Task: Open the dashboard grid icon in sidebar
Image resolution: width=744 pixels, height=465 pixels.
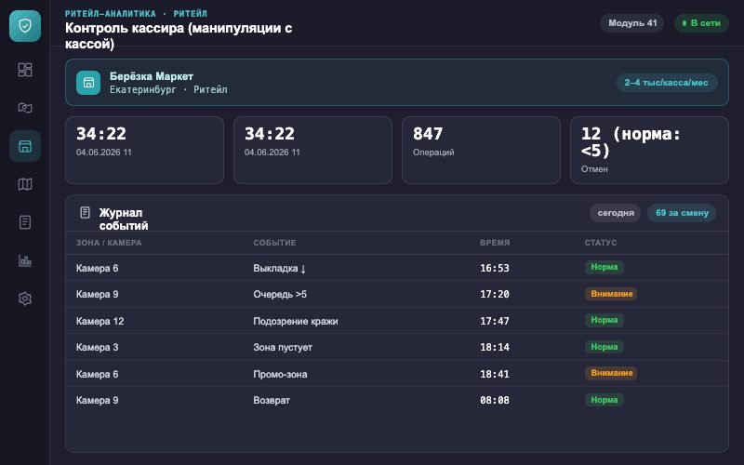Action: [x=25, y=70]
